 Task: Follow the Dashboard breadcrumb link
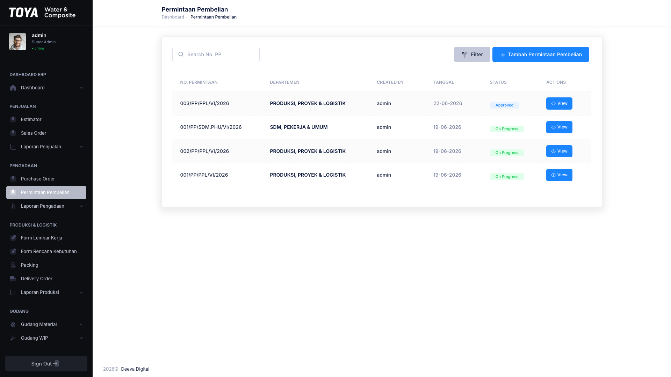click(x=173, y=17)
